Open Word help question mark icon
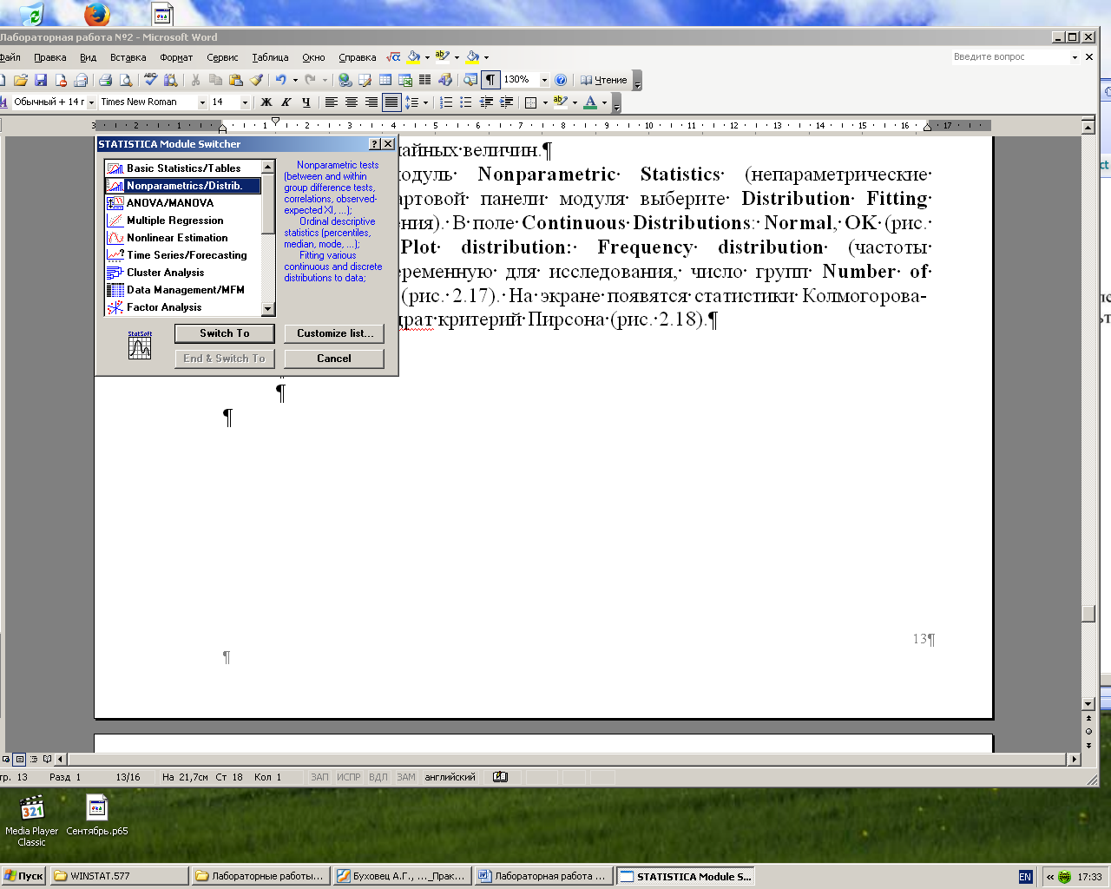 click(561, 80)
